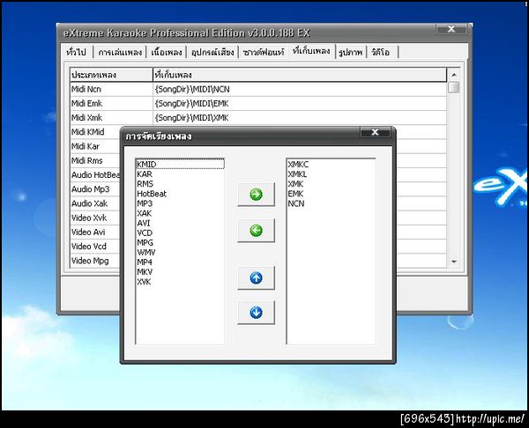Click the ที่เก็บเพลง column header

[x=300, y=75]
